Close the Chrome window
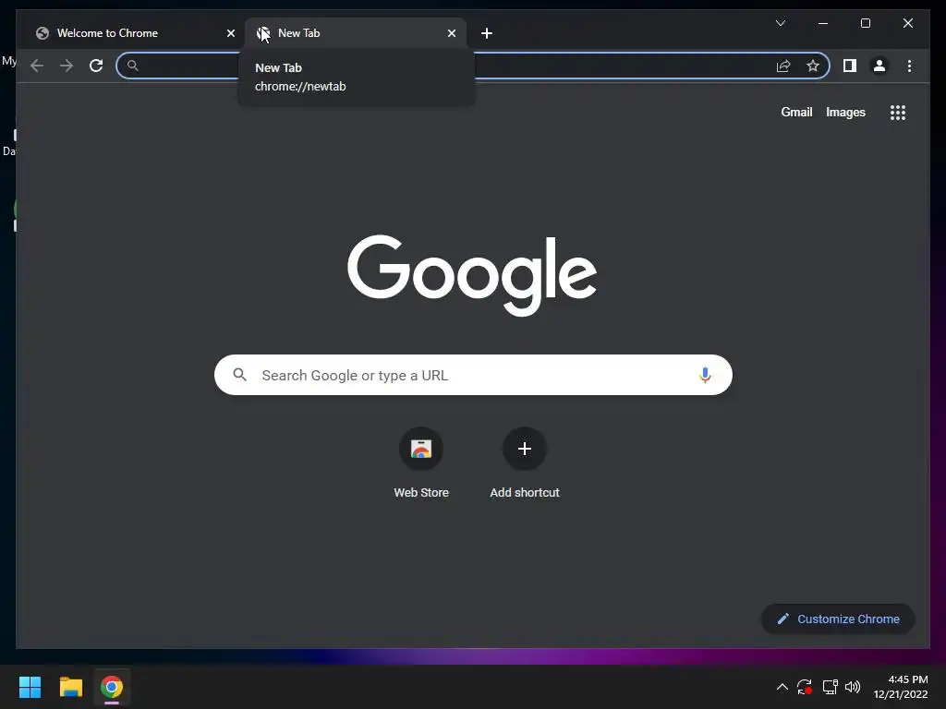 coord(908,23)
